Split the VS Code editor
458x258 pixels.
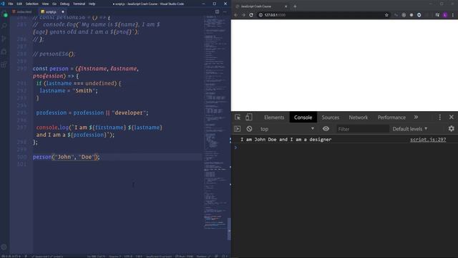217,11
